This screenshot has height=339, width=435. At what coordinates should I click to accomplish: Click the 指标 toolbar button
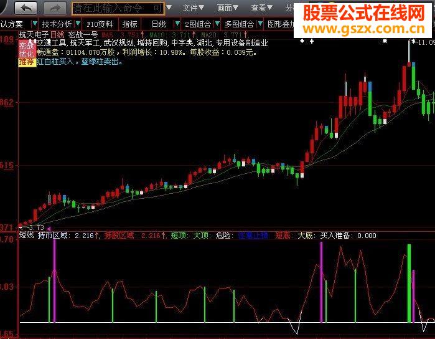pyautogui.click(x=130, y=24)
